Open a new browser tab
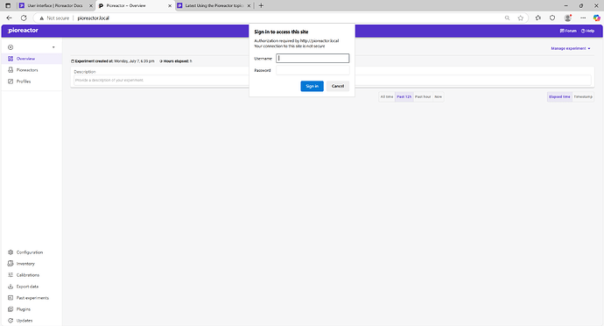Image resolution: width=604 pixels, height=326 pixels. (x=261, y=5)
